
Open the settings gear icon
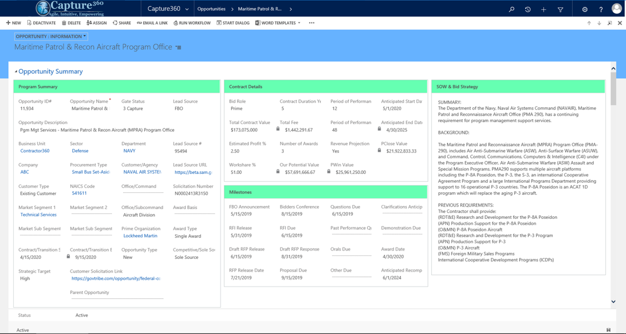[585, 9]
